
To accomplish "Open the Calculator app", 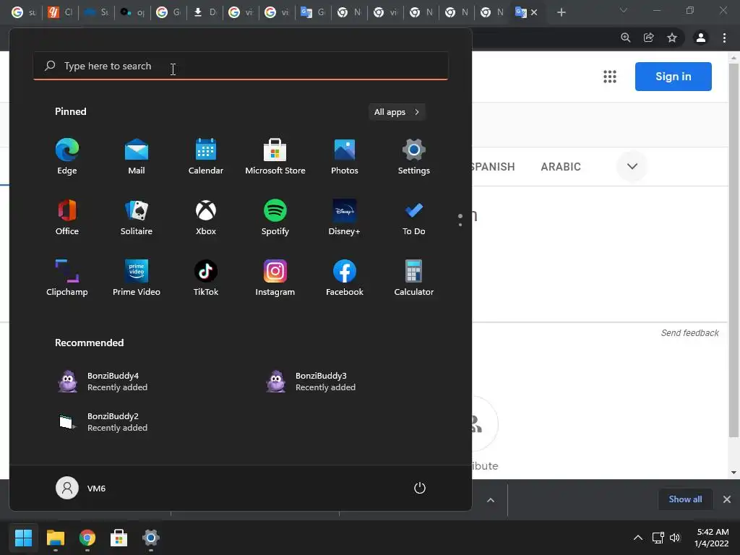I will 414,278.
